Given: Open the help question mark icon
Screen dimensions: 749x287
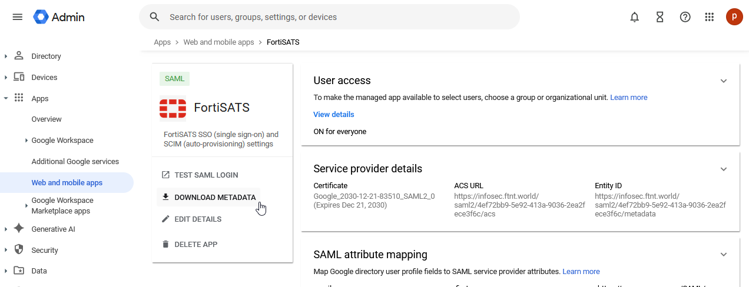Looking at the screenshot, I should click(685, 17).
